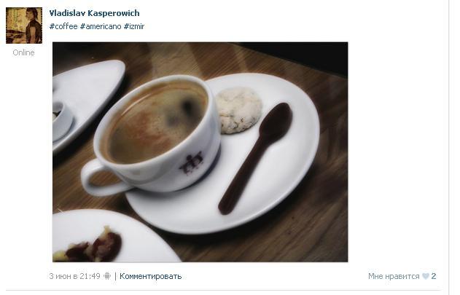
Task: Open Vladislav Kasperowich's avatar picture
Action: coord(24,25)
